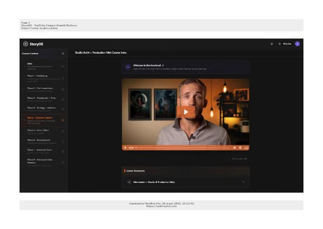Click the small play icon in the video control bar
This screenshot has height=229, width=323.
point(125,148)
